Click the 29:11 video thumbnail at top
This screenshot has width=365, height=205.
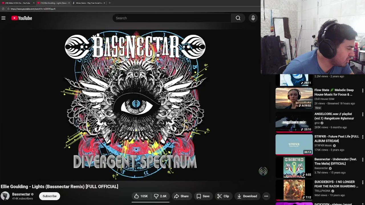(x=294, y=80)
